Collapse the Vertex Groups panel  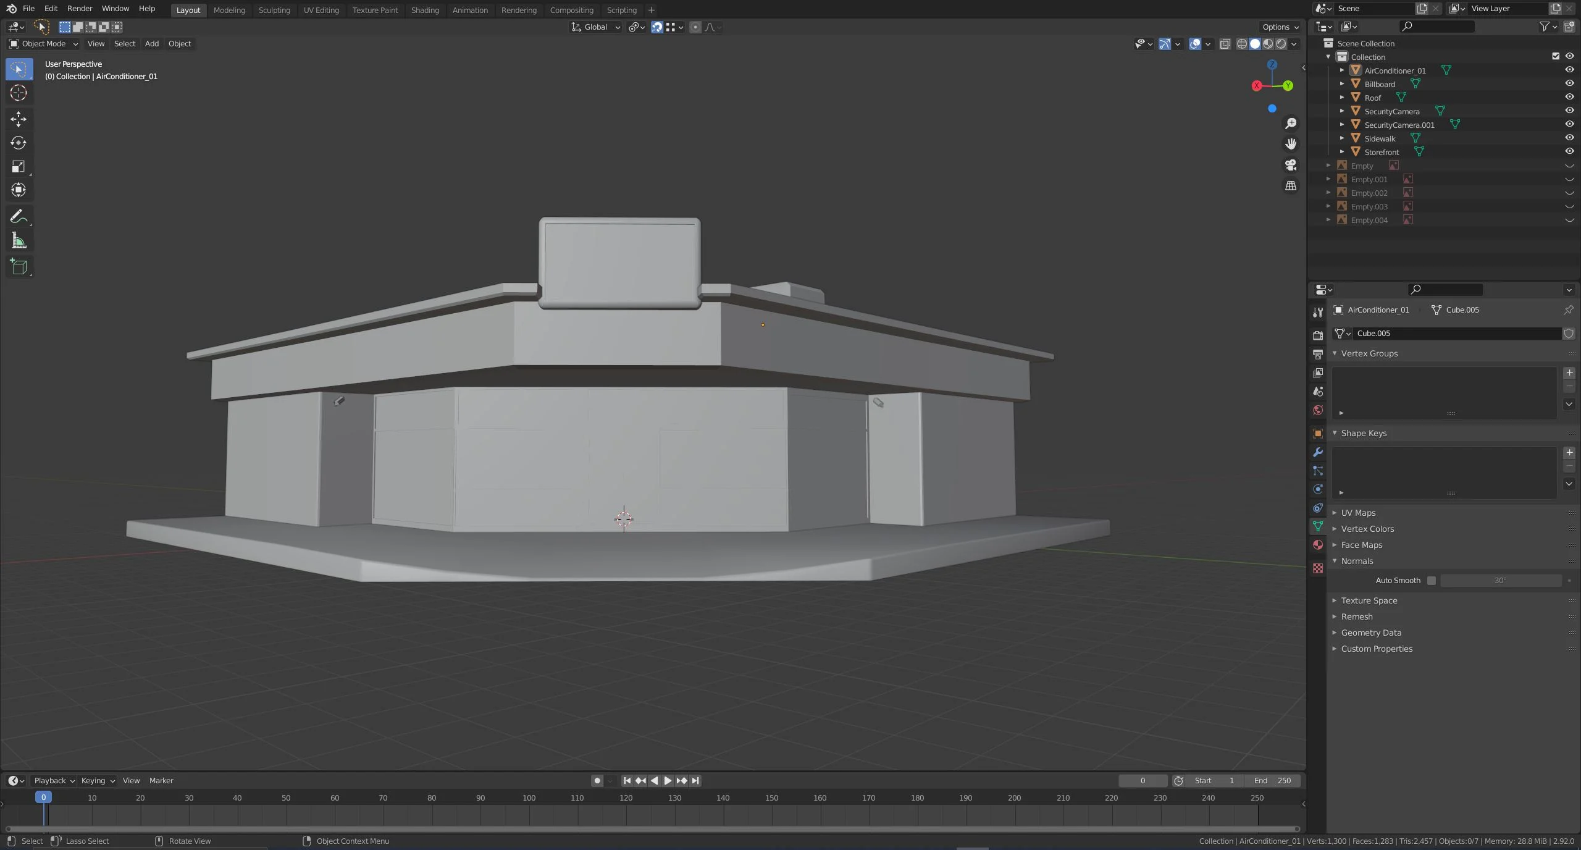pyautogui.click(x=1369, y=354)
